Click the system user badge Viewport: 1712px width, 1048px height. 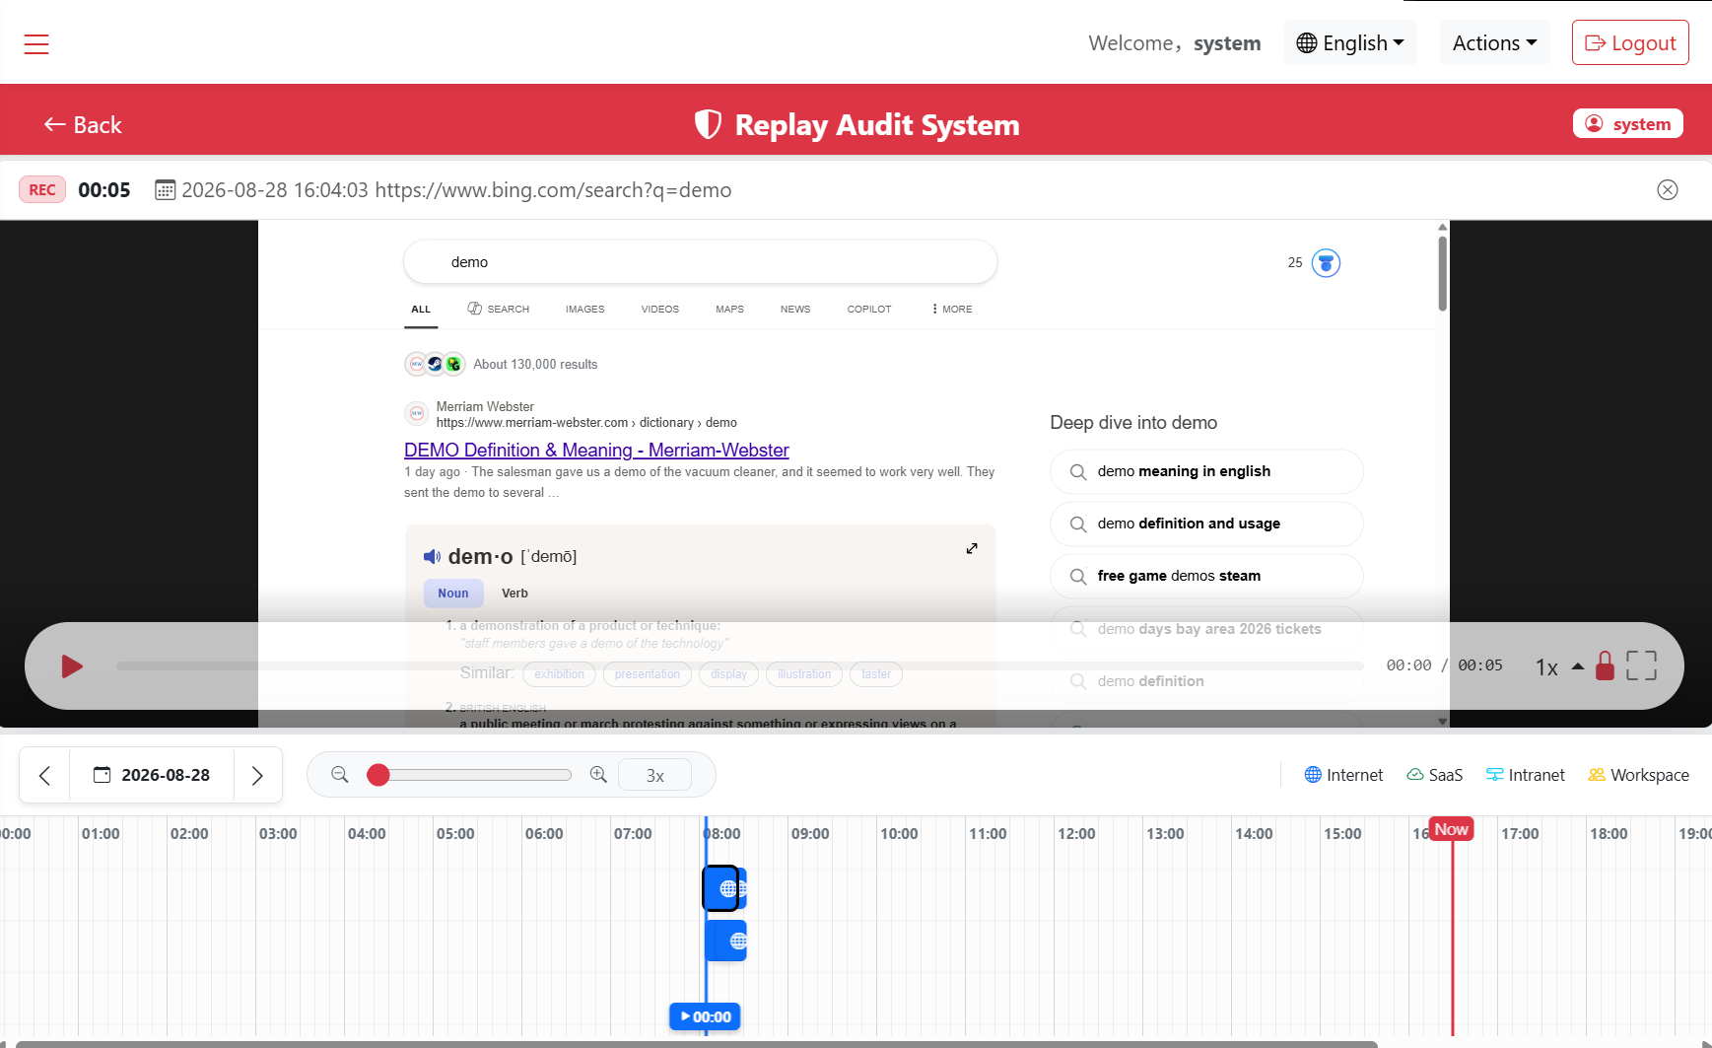pos(1627,124)
